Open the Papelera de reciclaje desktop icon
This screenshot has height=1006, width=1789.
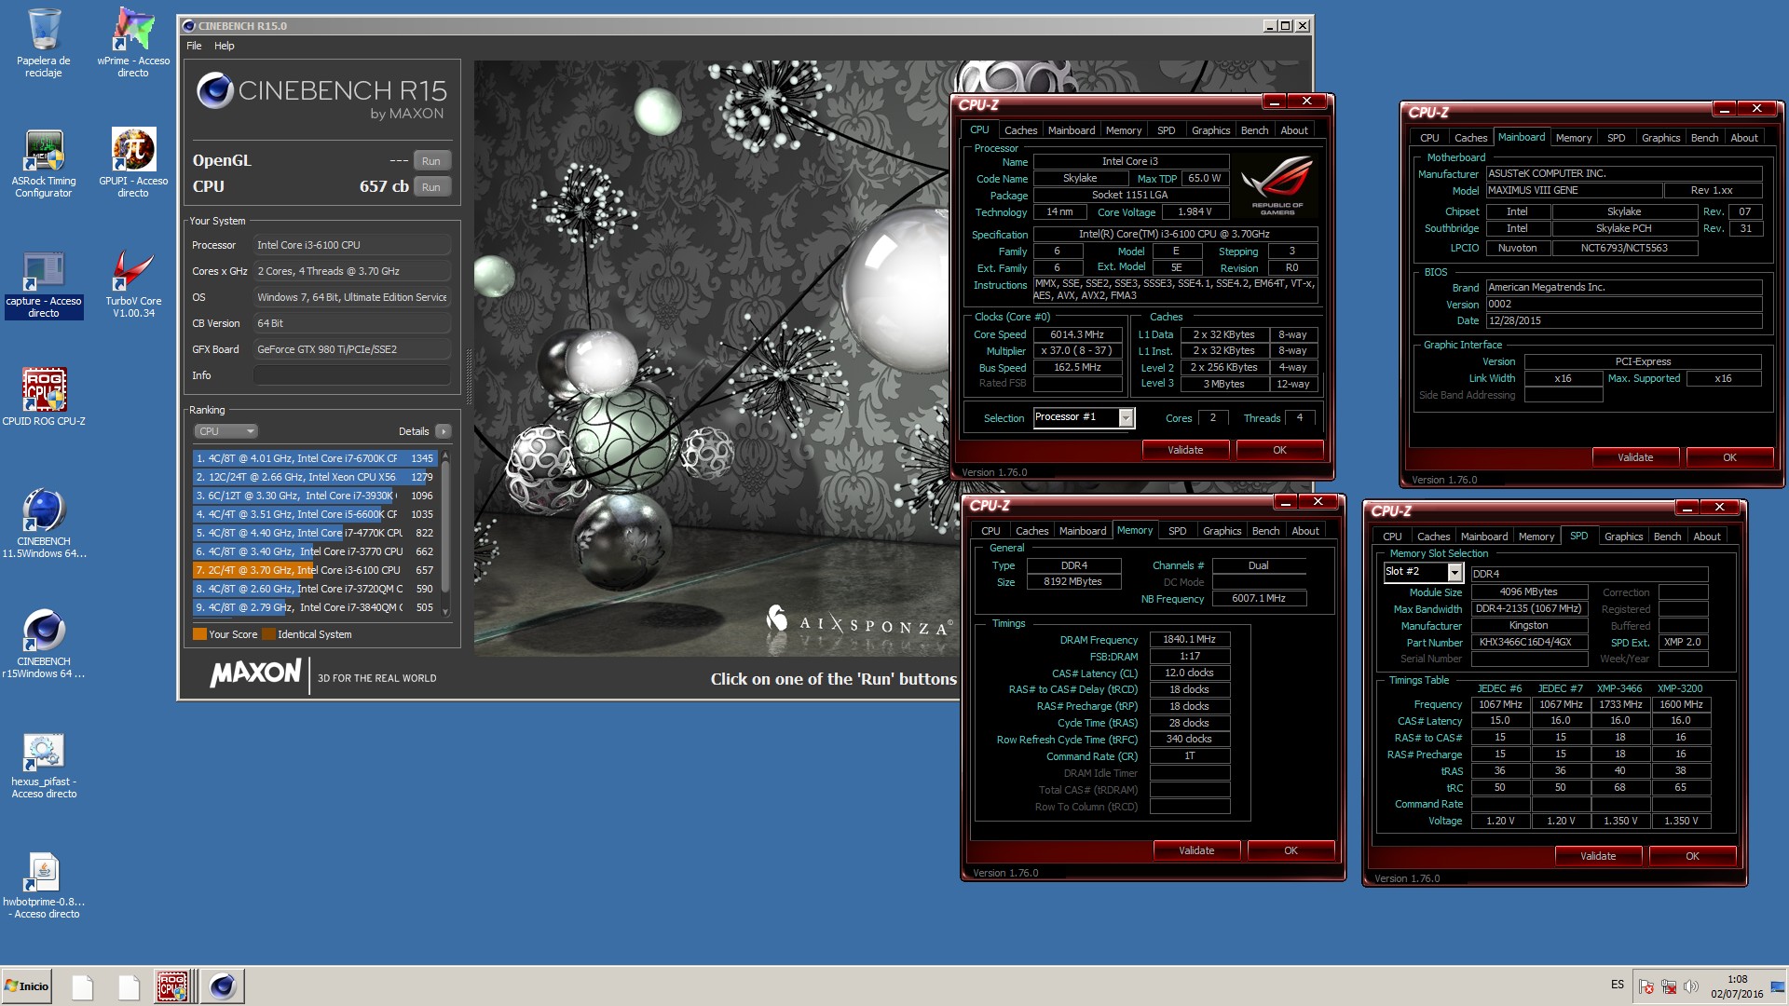[x=44, y=42]
